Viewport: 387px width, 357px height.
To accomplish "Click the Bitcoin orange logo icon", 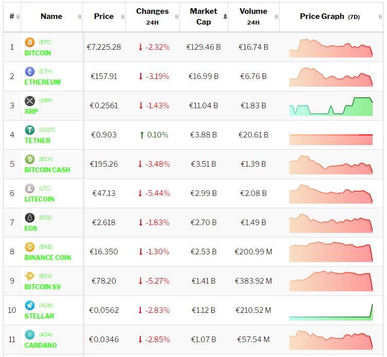I will click(x=30, y=42).
